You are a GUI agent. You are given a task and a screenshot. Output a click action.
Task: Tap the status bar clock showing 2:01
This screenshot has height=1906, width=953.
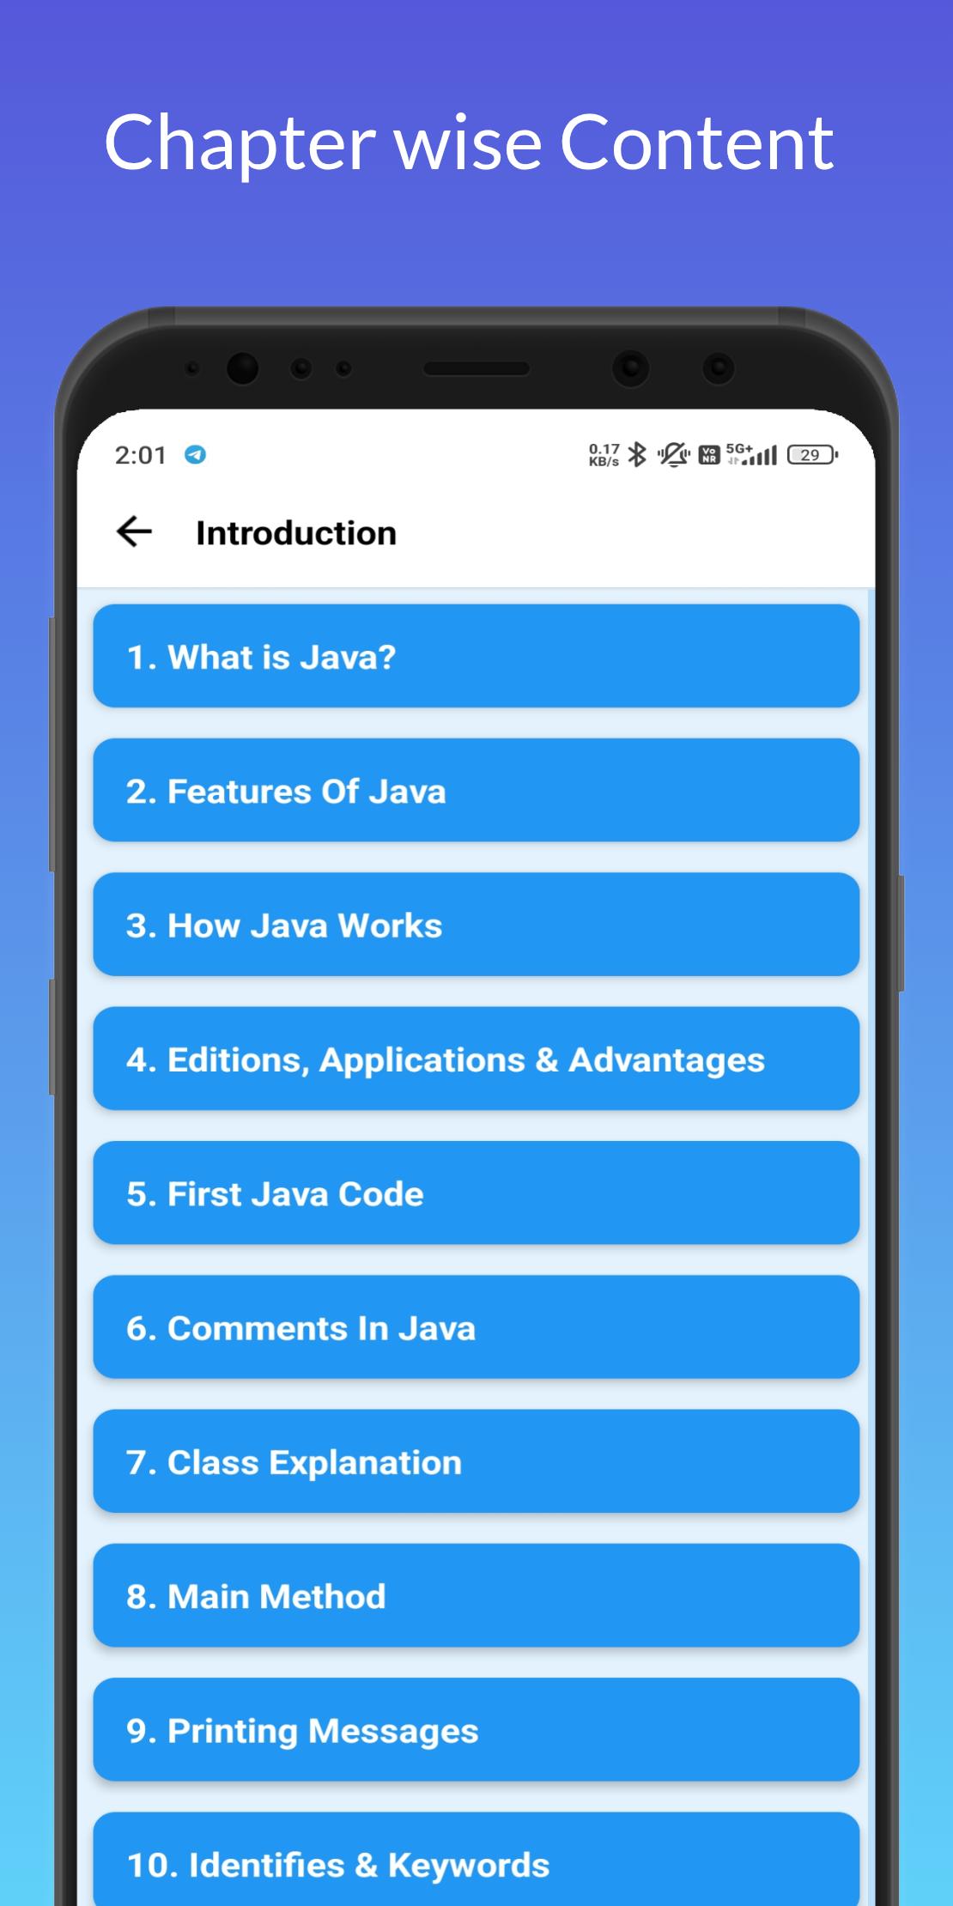point(141,455)
